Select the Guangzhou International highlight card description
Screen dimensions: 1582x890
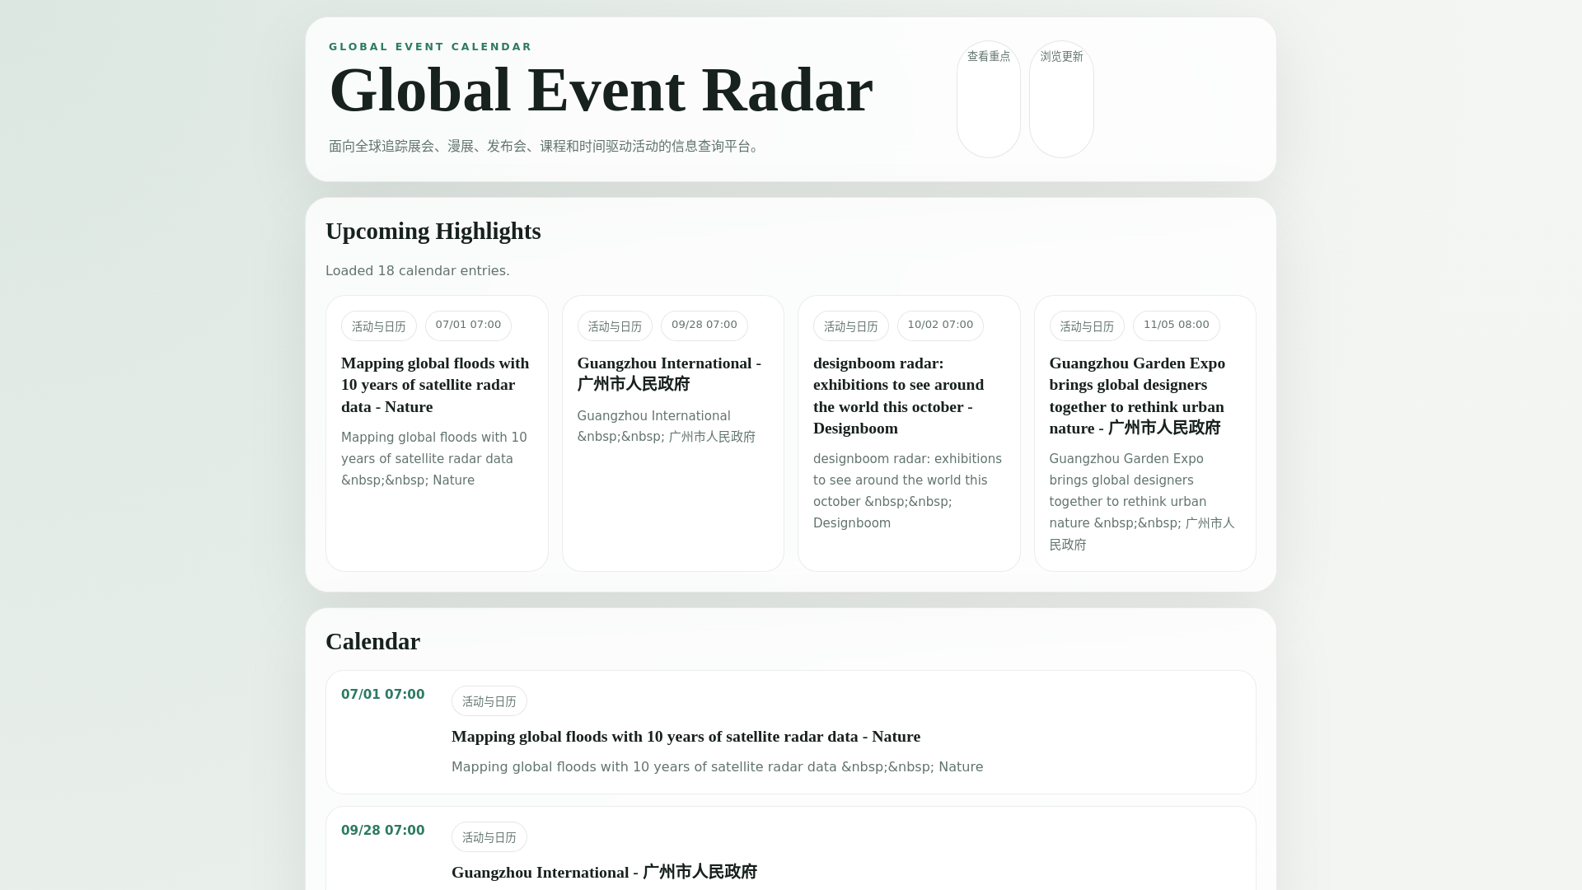[x=667, y=427]
